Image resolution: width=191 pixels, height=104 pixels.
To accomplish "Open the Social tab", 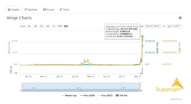I will (x=48, y=10).
